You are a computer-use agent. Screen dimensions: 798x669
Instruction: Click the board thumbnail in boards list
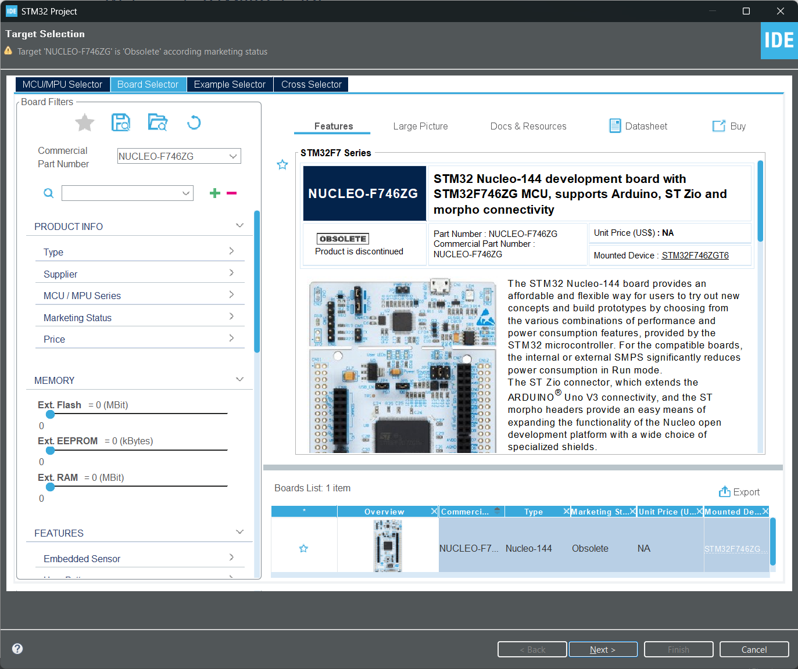pyautogui.click(x=388, y=546)
